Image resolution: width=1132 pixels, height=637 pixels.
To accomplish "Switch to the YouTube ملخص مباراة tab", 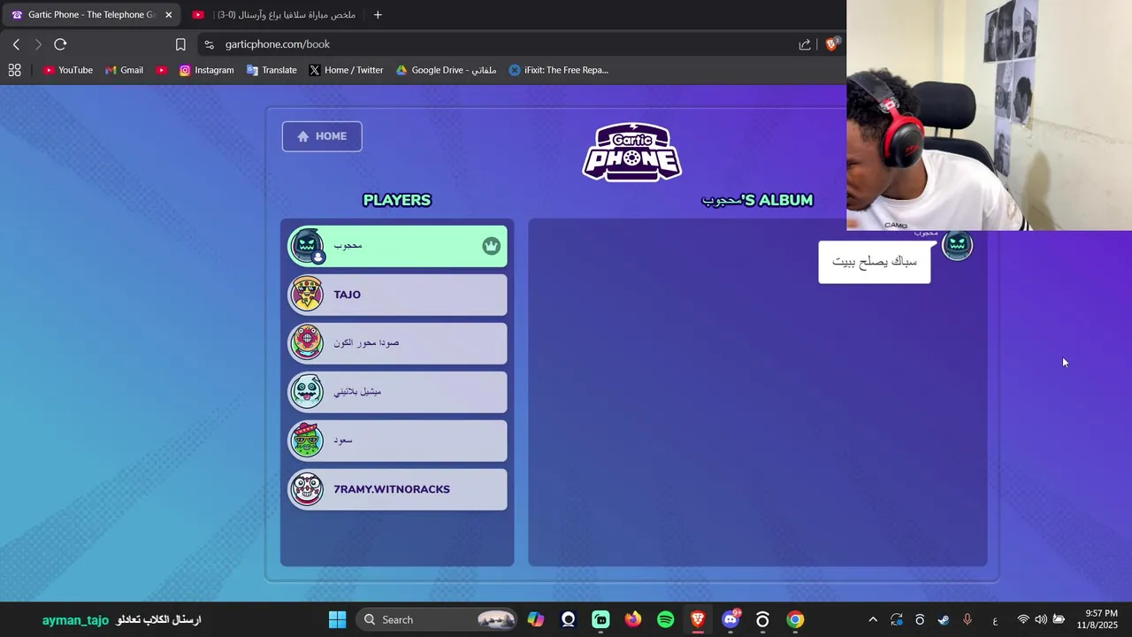I will (x=274, y=14).
